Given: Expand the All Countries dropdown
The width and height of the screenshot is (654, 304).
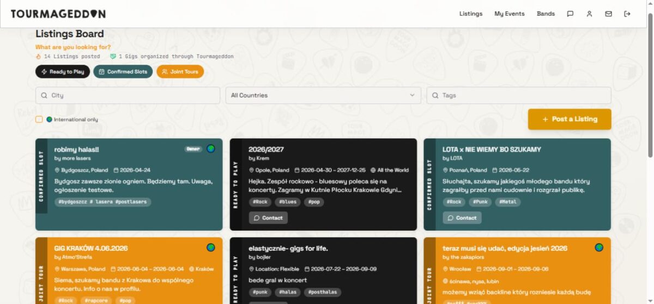Looking at the screenshot, I should point(323,95).
